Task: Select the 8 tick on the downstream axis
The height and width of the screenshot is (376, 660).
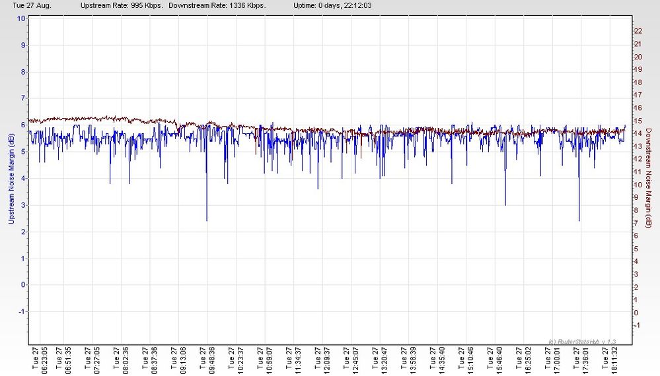Action: 636,210
